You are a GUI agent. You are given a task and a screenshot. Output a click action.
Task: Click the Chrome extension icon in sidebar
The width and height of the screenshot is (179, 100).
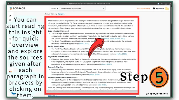10,72
